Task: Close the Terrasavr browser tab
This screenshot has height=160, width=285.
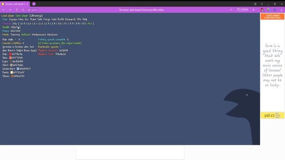Action: coord(28,4)
